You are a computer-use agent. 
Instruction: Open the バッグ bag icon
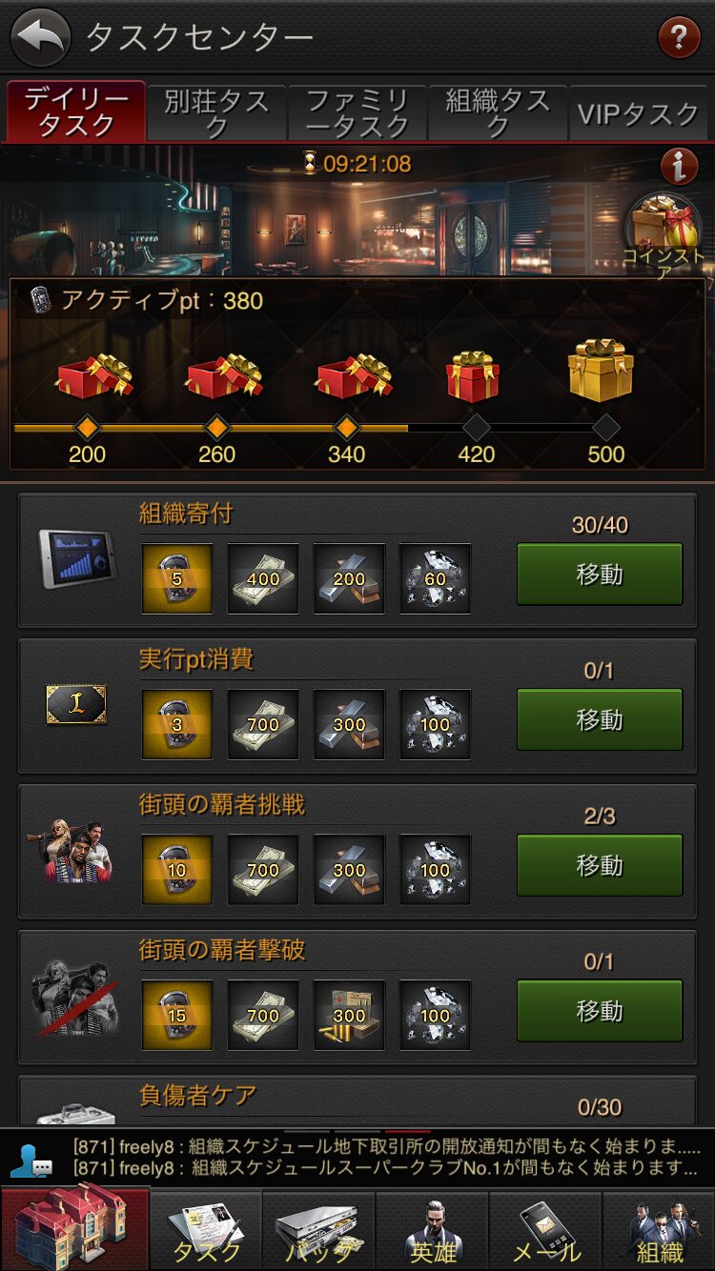(x=318, y=1231)
